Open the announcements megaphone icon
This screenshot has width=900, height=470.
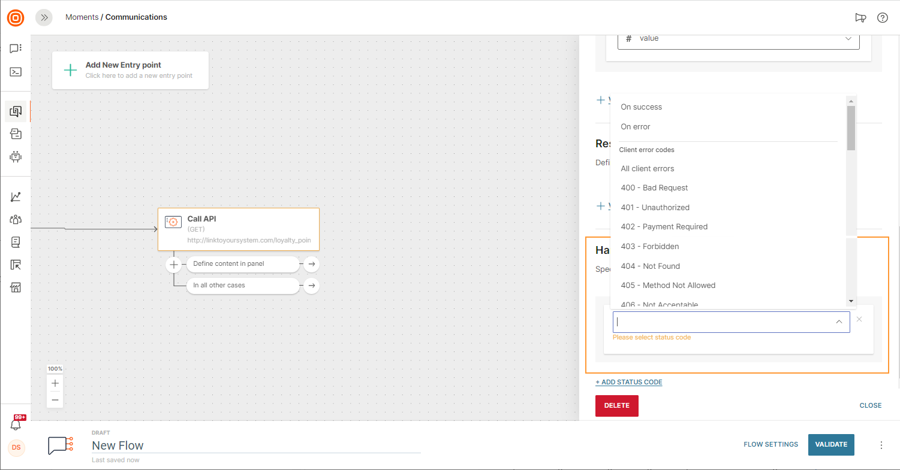pos(860,17)
